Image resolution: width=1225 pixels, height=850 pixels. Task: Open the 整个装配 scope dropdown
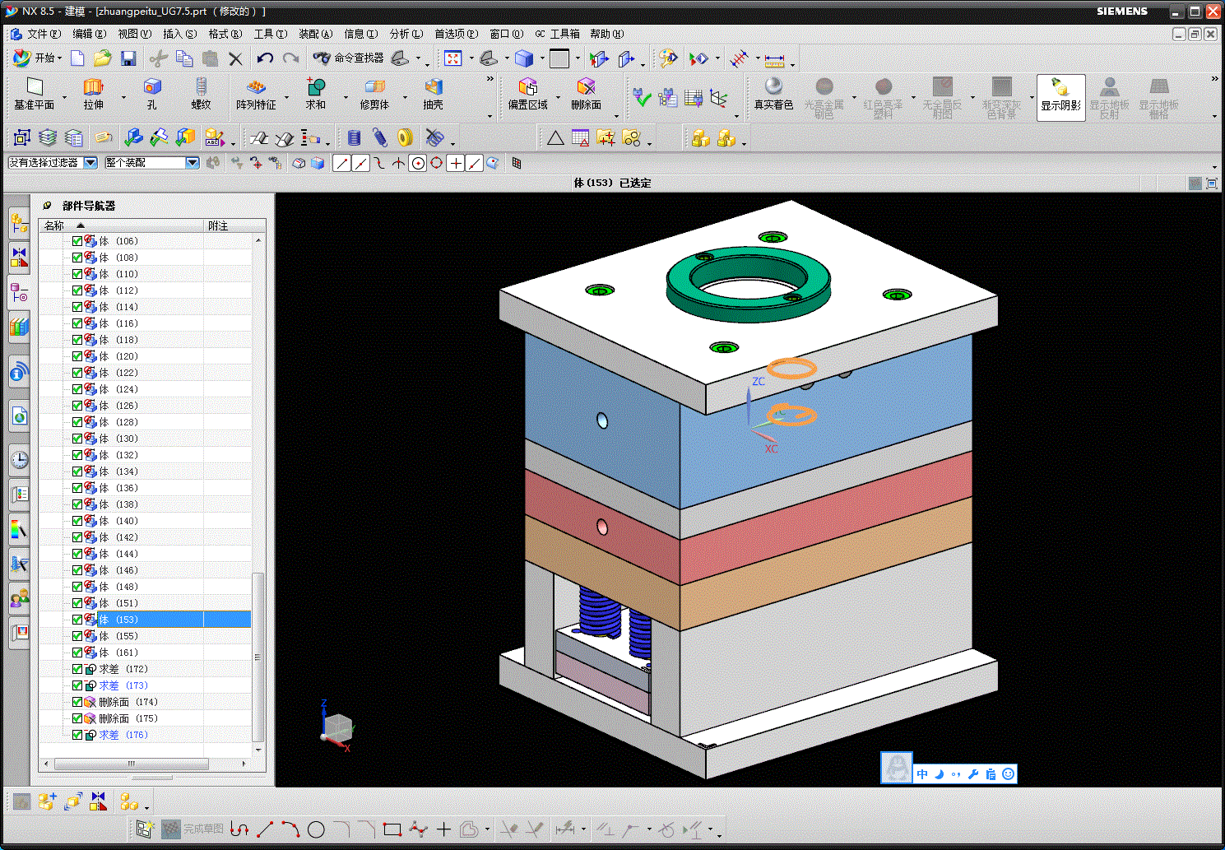(x=193, y=163)
